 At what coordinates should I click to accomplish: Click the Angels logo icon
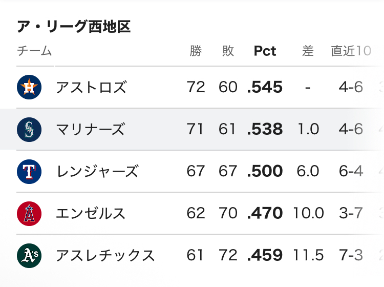click(x=29, y=214)
